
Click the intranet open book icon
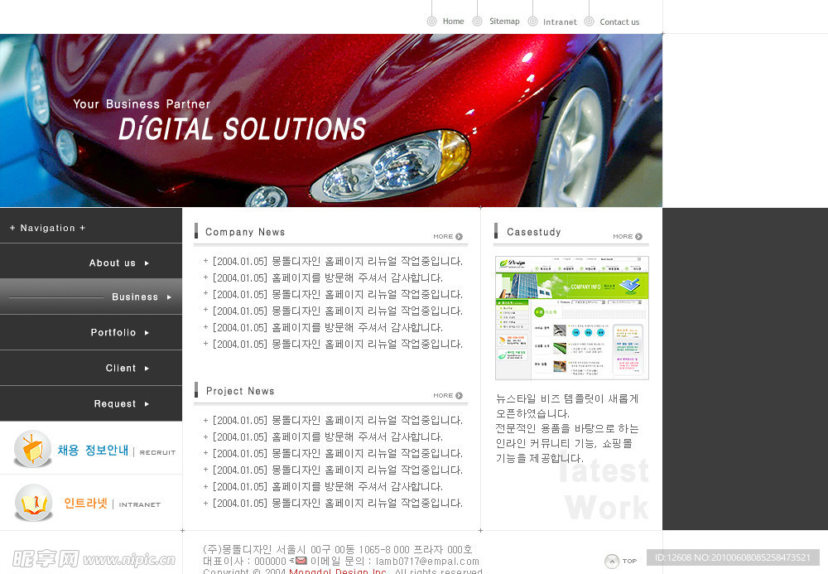(x=34, y=502)
